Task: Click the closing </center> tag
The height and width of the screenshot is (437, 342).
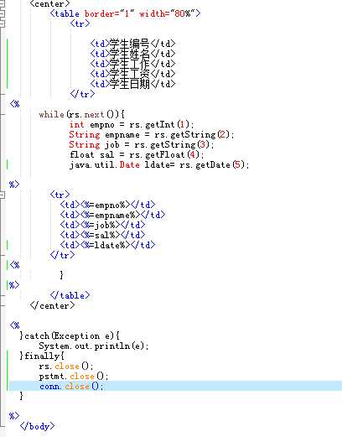Action: pos(52,305)
